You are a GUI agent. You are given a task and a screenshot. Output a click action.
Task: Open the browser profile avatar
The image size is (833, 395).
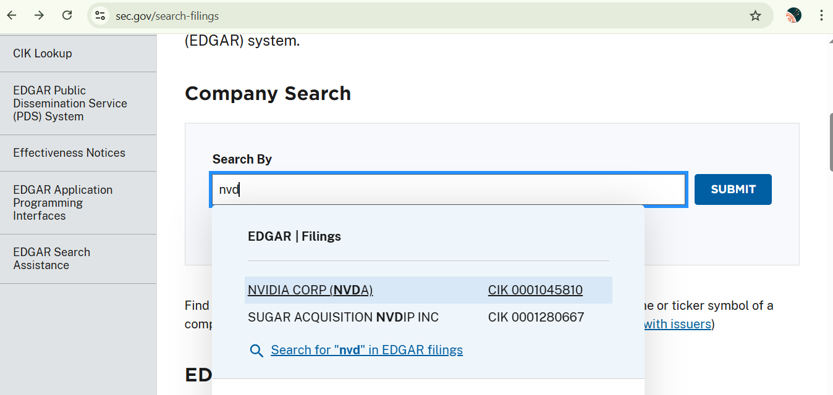click(793, 15)
